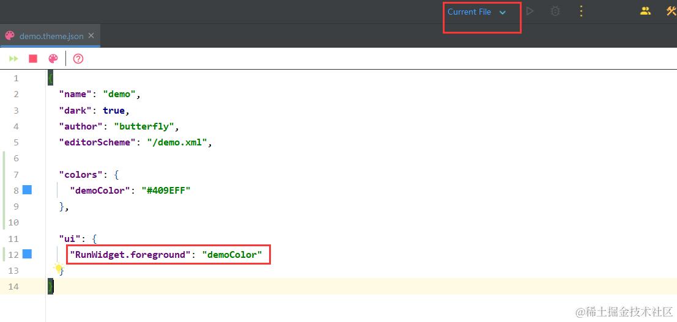Screen dimensions: 677x322
Task: Click the "colors" key on line 7
Action: coord(81,174)
